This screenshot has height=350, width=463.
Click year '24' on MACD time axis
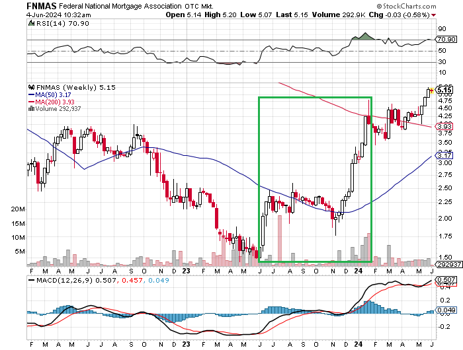(358, 344)
